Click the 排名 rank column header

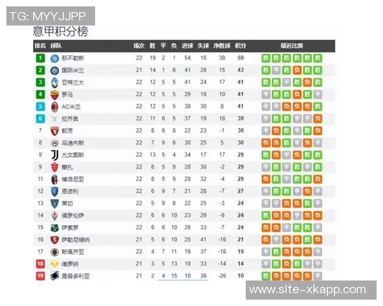point(40,46)
